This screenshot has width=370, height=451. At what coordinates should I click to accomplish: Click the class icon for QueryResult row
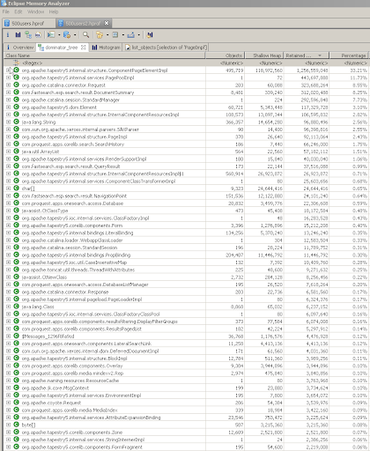click(17, 166)
